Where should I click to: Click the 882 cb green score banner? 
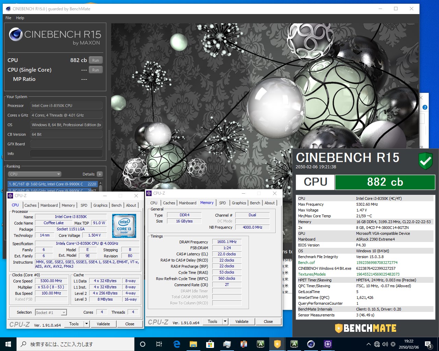[385, 182]
